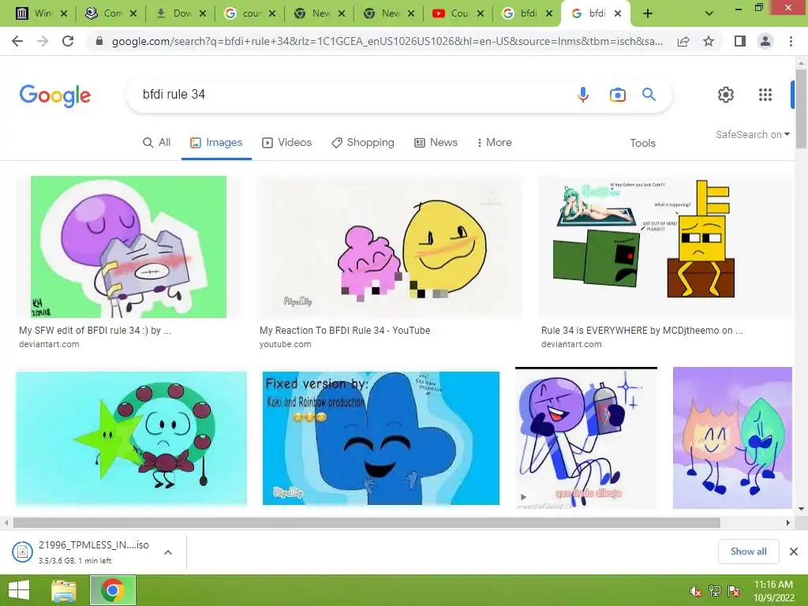Open Chrome three-dot menu
This screenshot has height=606, width=808.
coord(791,41)
